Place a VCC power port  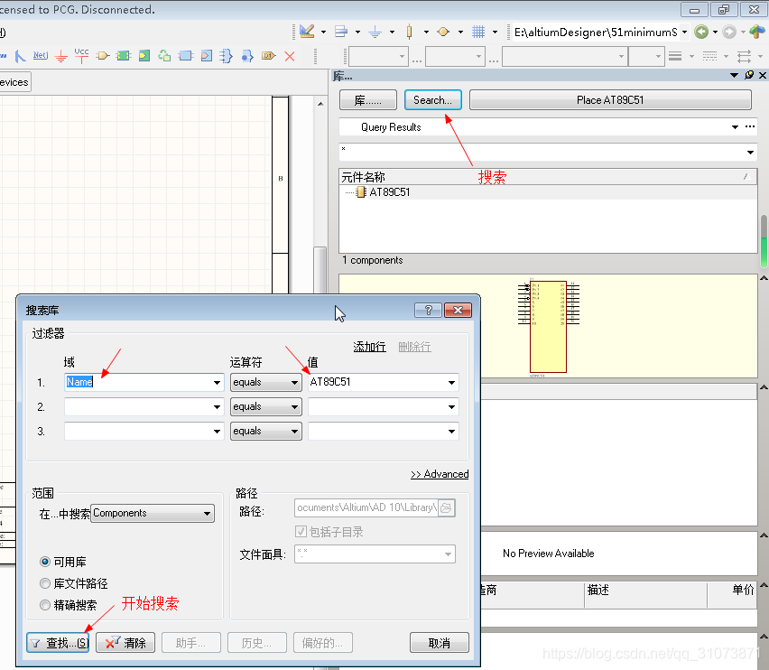pos(81,55)
